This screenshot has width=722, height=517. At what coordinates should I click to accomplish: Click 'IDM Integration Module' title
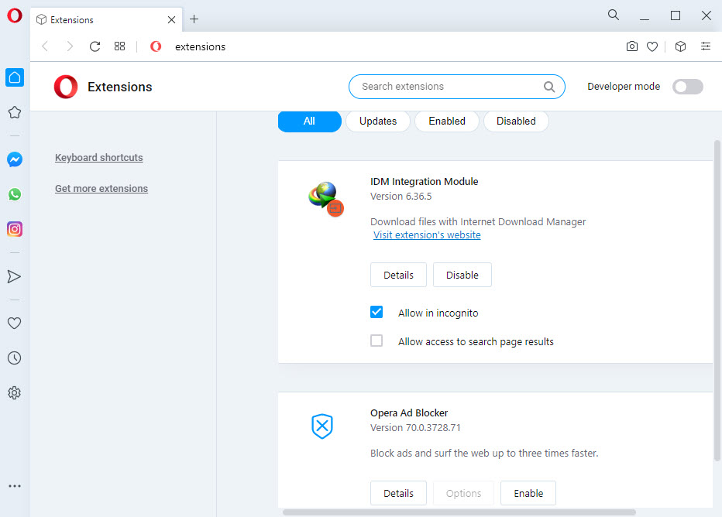424,182
